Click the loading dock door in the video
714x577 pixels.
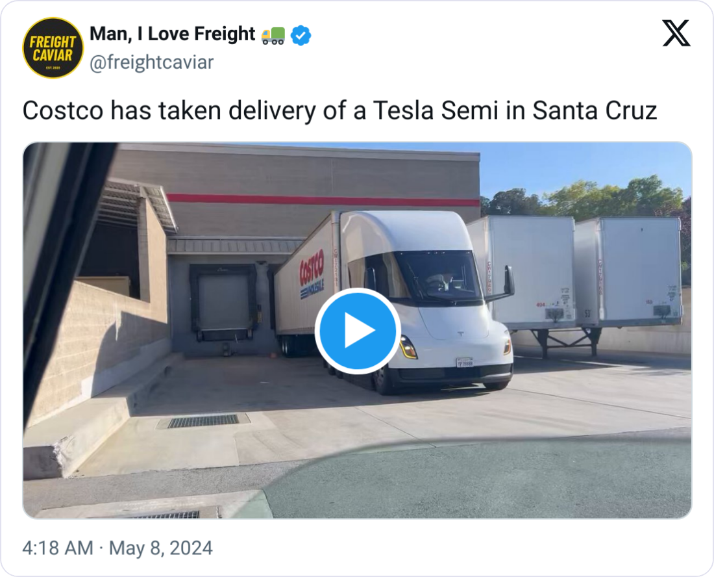pos(223,301)
